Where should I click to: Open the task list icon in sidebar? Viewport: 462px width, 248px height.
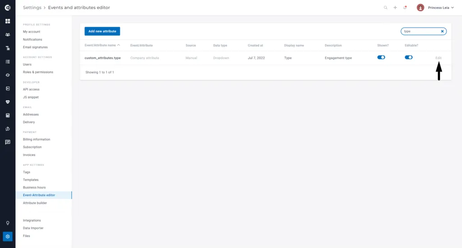tap(8, 62)
